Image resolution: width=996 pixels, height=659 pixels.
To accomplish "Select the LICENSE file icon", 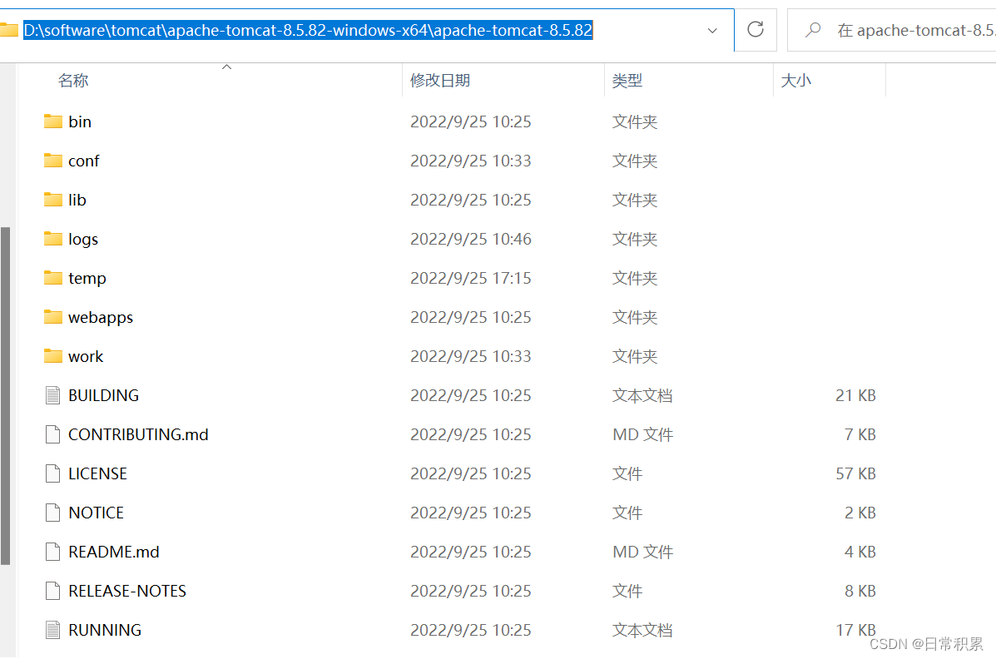I will pyautogui.click(x=53, y=473).
